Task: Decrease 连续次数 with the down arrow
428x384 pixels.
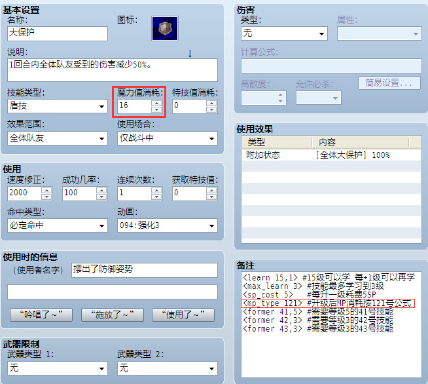Action: pos(156,197)
